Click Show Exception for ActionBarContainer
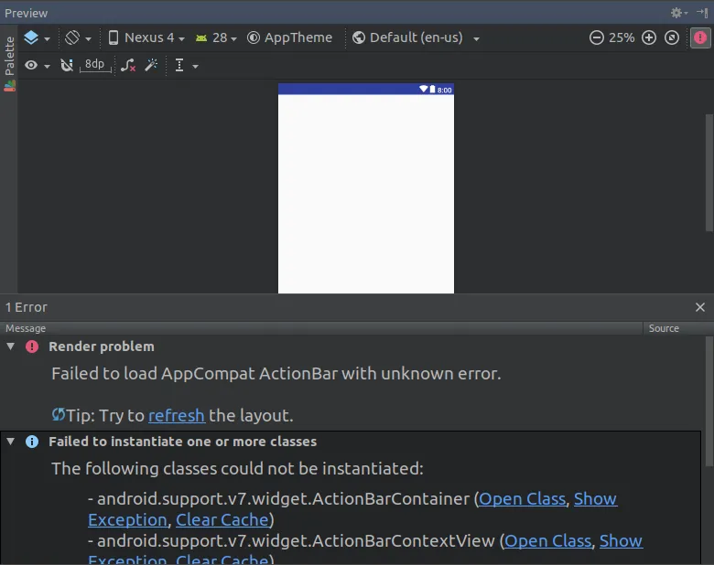Screen dimensions: 714x565 (595, 499)
